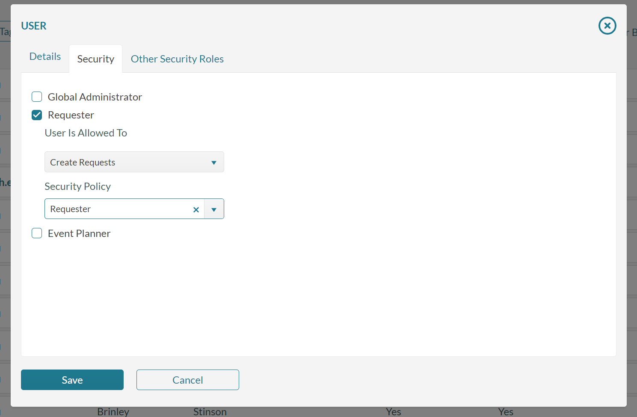
Task: Click the Stinson cell in background table
Action: (x=210, y=411)
